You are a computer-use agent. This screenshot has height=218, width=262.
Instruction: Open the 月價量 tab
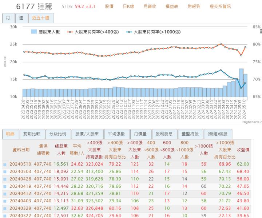click(140, 134)
